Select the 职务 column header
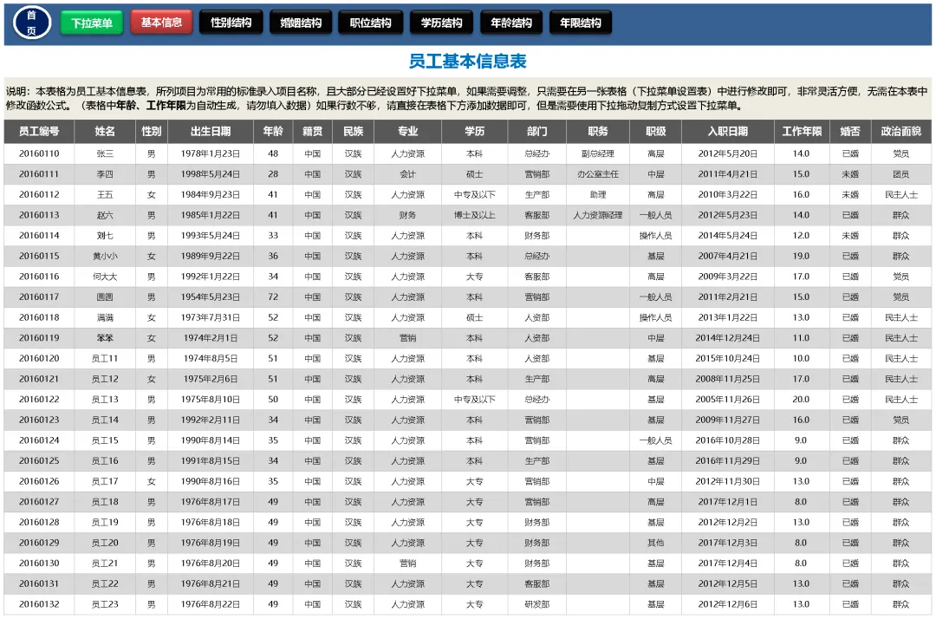Viewport: 936px width, 619px height. (x=597, y=131)
